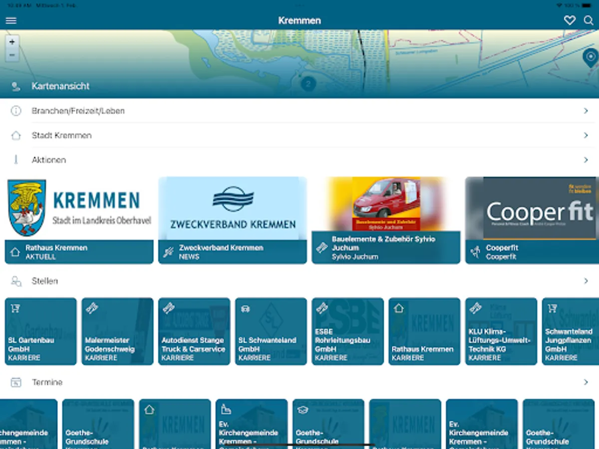Click the tool icon on Autodienst Stange card
This screenshot has height=449, width=599.
[x=169, y=308]
